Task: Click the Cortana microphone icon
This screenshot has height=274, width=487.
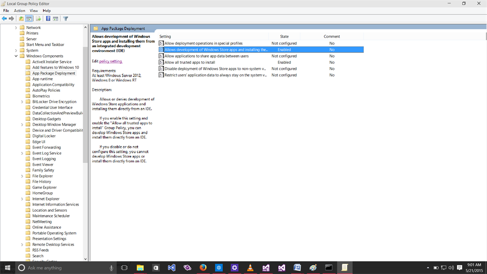Action: tap(111, 267)
